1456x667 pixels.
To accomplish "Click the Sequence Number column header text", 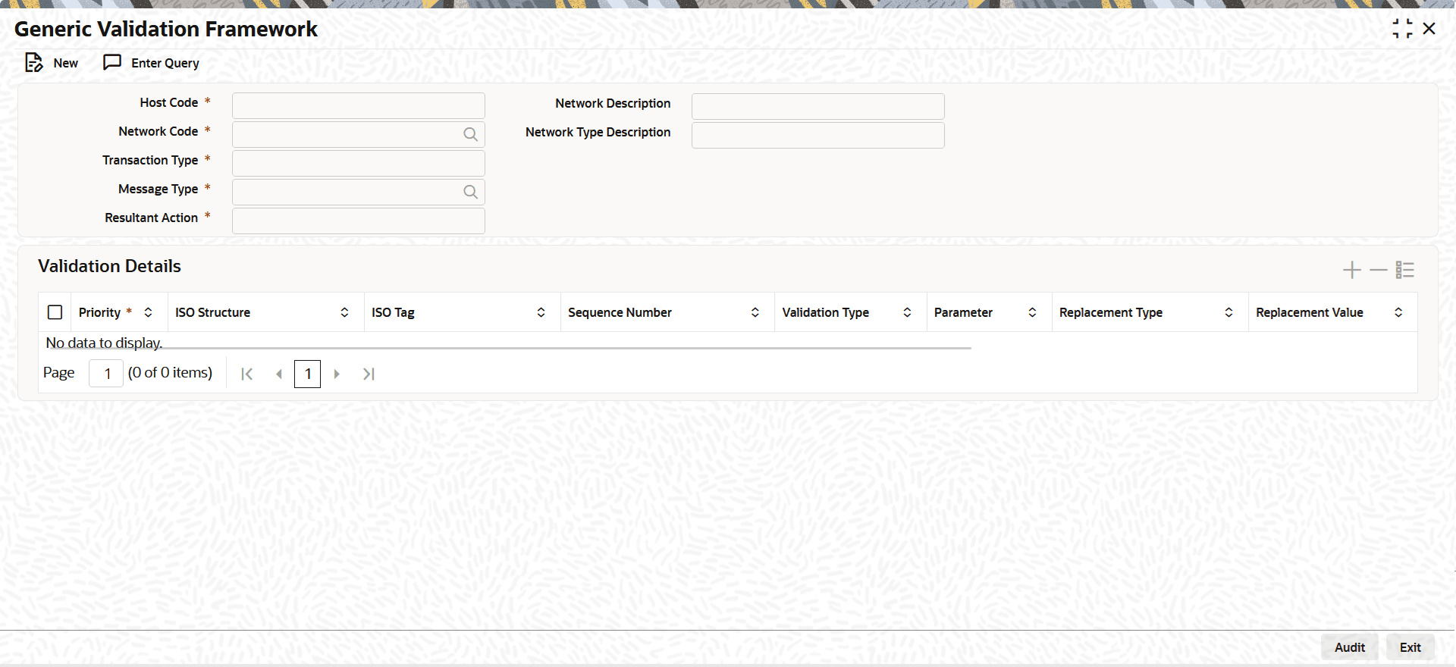I will click(x=620, y=312).
